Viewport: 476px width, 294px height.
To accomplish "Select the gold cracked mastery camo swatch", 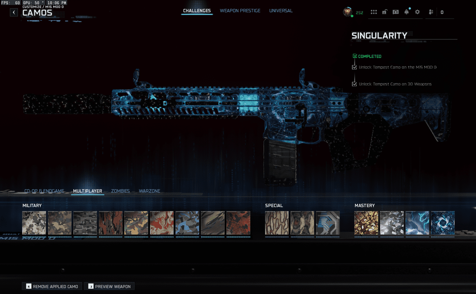I will [x=366, y=223].
